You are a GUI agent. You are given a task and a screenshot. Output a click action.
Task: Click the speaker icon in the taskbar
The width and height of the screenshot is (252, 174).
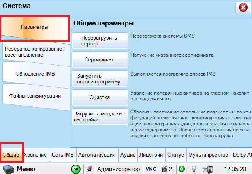[x=207, y=169]
